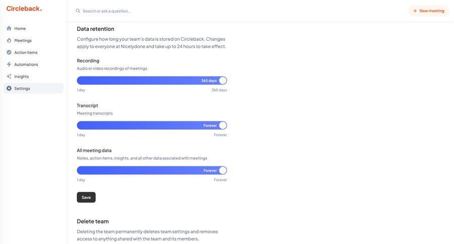Select Automations in the sidebar

click(x=26, y=65)
